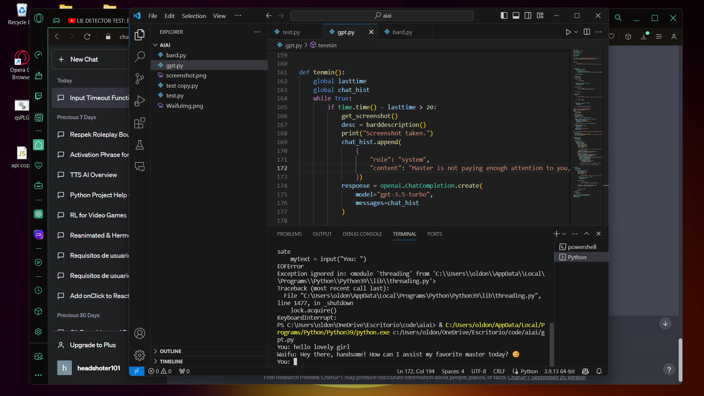Viewport: 704px width, 396px height.
Task: Open the Extensions view icon
Action: tap(140, 123)
